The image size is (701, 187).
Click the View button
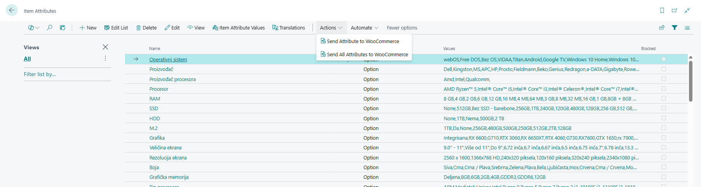point(196,28)
